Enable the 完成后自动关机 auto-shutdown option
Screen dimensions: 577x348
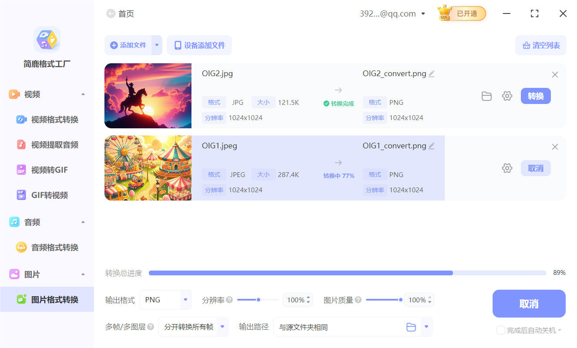click(x=500, y=330)
